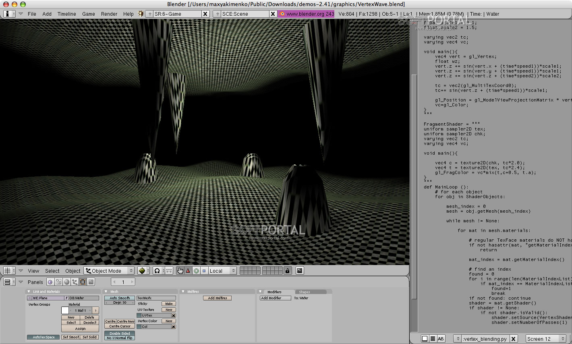Image resolution: width=572 pixels, height=344 pixels.
Task: Click the viewport shading draw type icon
Action: [x=143, y=271]
